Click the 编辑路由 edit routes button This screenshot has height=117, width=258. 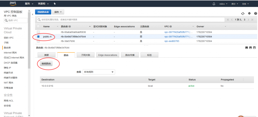tap(46, 64)
